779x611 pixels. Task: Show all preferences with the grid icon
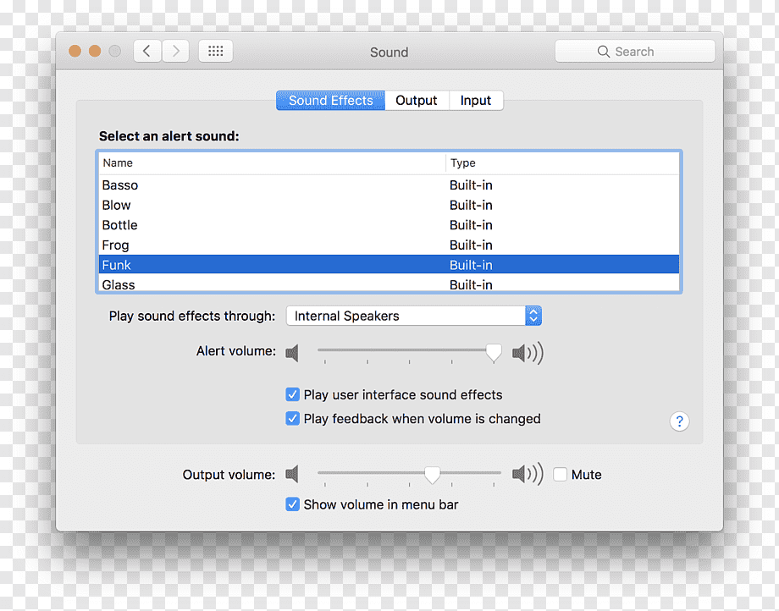tap(216, 51)
